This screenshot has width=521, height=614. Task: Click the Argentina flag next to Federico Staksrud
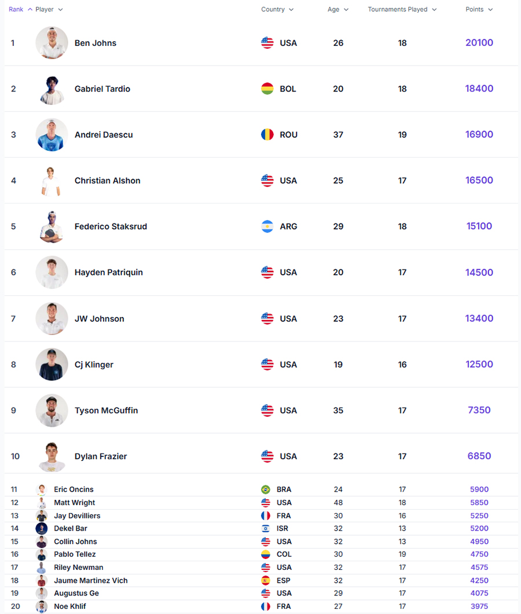[x=267, y=227]
